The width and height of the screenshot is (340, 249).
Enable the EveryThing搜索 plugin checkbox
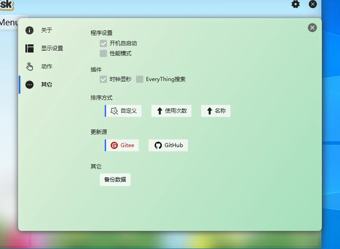click(140, 79)
